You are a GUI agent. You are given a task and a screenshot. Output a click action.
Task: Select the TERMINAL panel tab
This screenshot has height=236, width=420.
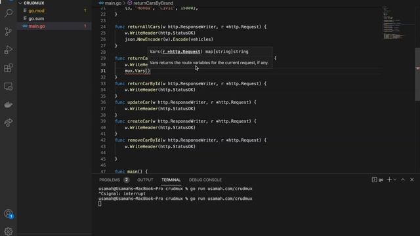tap(171, 180)
